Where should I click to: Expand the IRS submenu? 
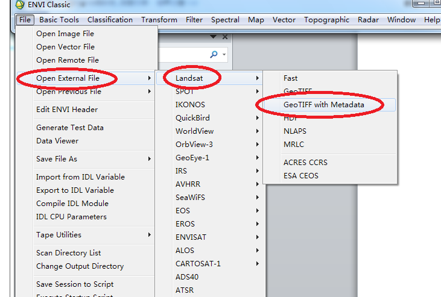pos(209,171)
